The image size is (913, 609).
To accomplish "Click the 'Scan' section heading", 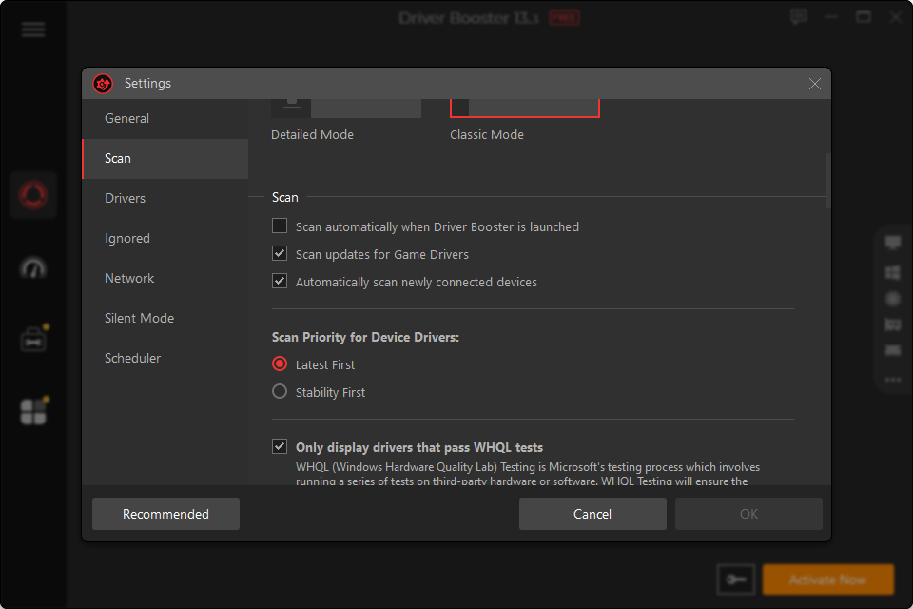I will coord(285,198).
